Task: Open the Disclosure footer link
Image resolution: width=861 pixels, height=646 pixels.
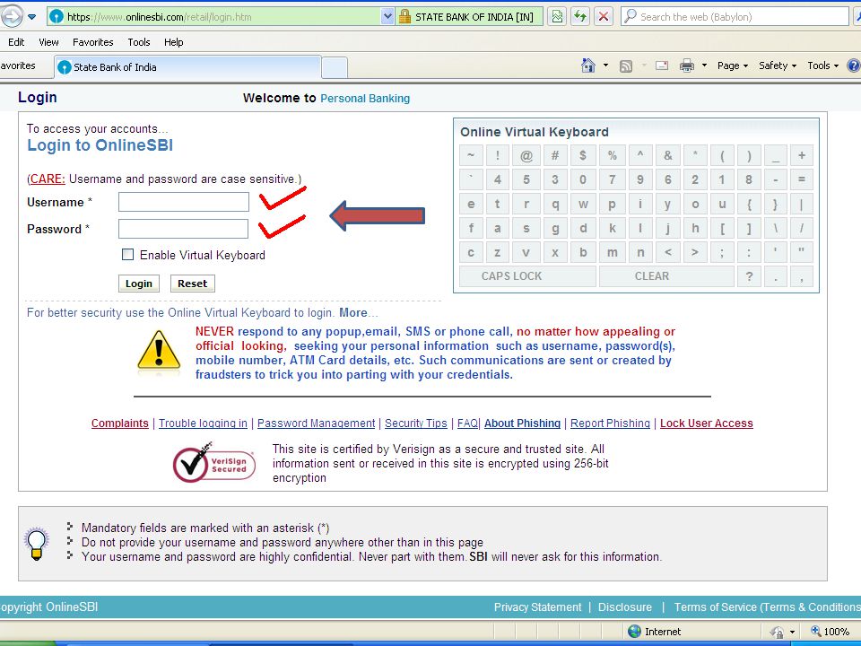Action: pos(625,607)
